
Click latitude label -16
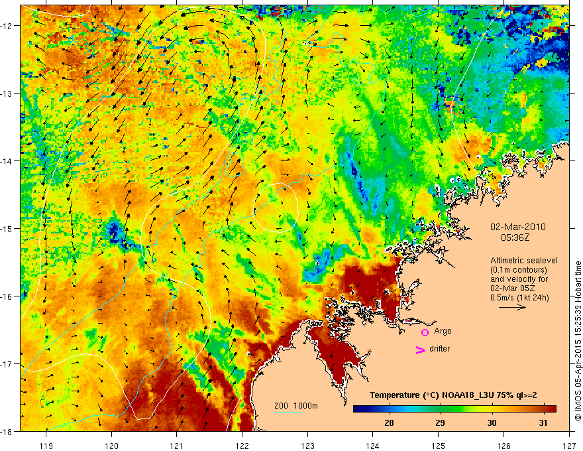tap(7, 296)
